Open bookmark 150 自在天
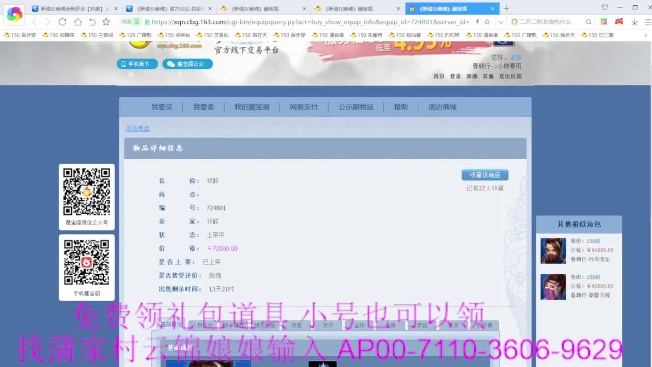This screenshot has height=367, width=652. (x=251, y=35)
